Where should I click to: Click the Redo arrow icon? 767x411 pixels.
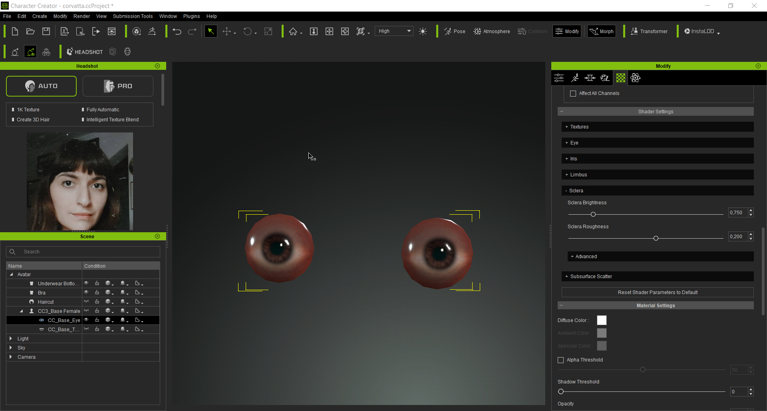tap(192, 32)
